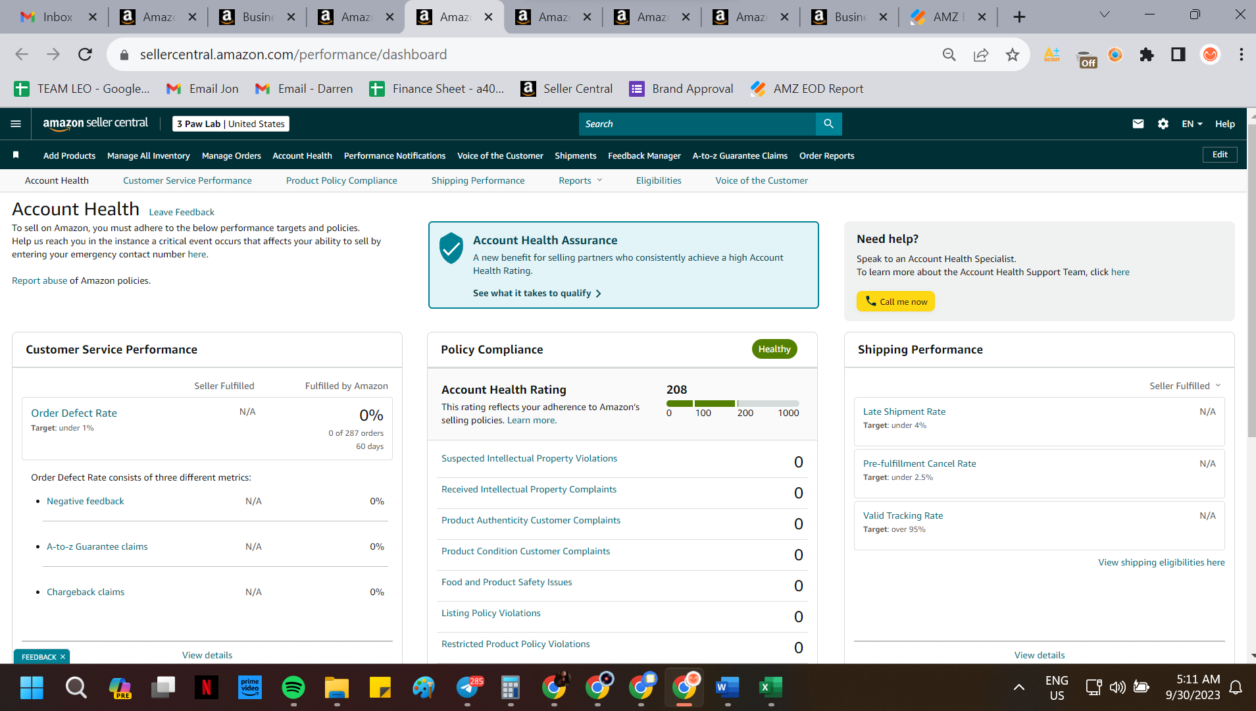Image resolution: width=1256 pixels, height=711 pixels.
Task: Open the browser extensions puzzle icon
Action: point(1147,55)
